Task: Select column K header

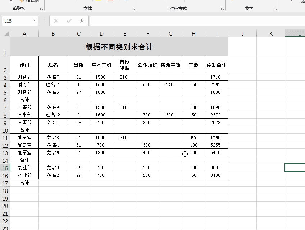Action: click(271, 34)
